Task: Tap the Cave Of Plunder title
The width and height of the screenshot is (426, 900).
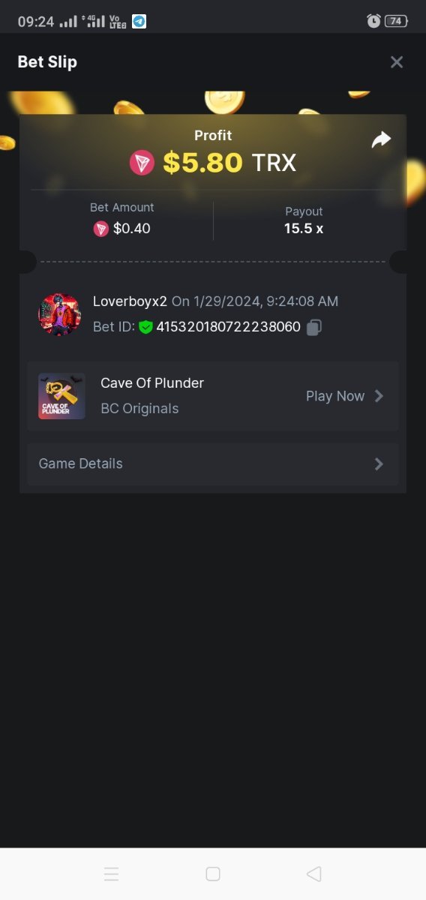Action: coord(152,383)
